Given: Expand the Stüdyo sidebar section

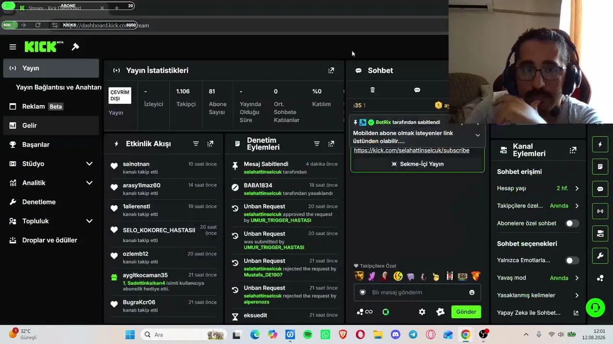Looking at the screenshot, I should click(89, 164).
